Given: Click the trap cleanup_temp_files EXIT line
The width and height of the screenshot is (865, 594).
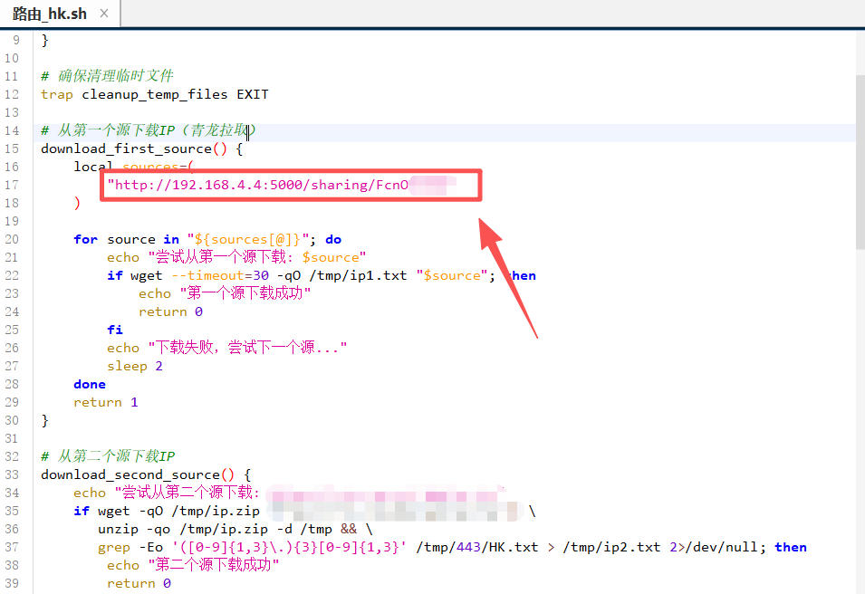Looking at the screenshot, I should coord(154,94).
